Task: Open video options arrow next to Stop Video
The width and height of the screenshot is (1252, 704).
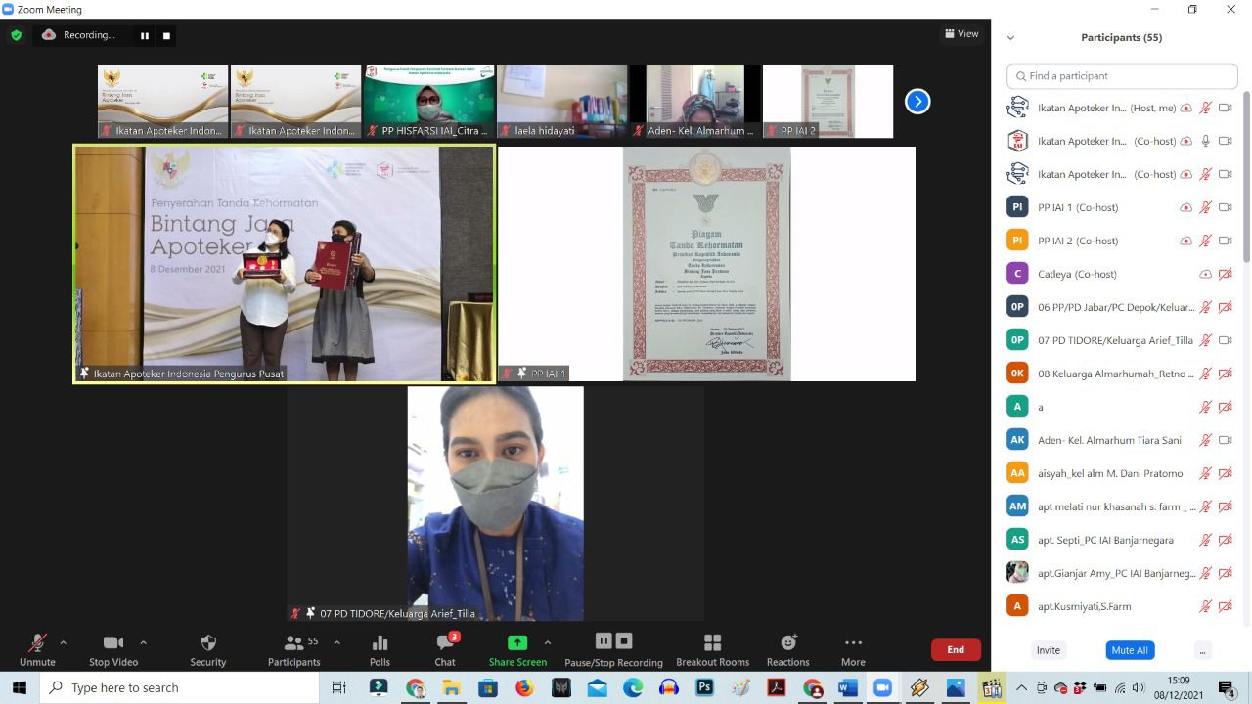Action: click(143, 642)
